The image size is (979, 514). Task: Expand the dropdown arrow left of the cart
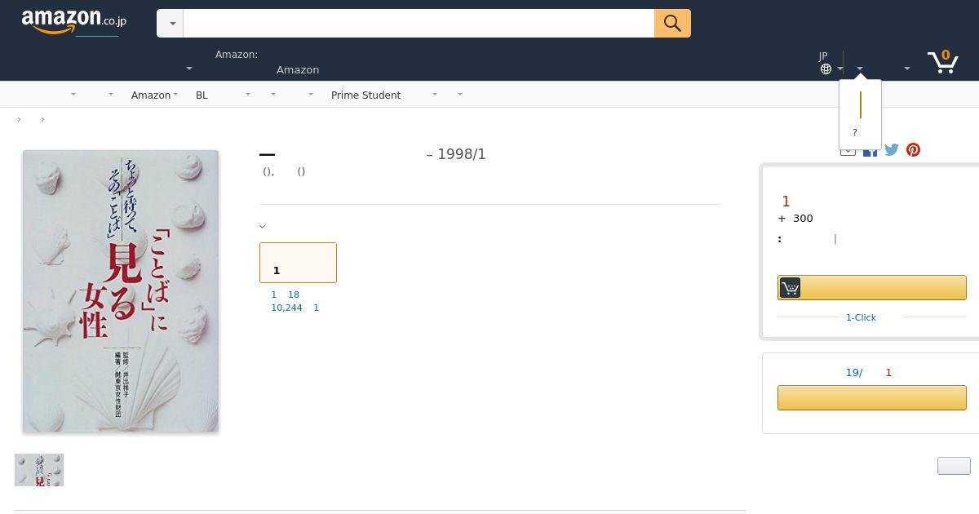click(906, 69)
